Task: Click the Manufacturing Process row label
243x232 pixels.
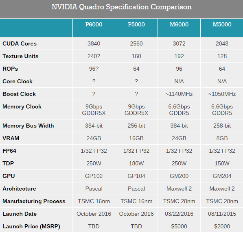Action: (34, 201)
